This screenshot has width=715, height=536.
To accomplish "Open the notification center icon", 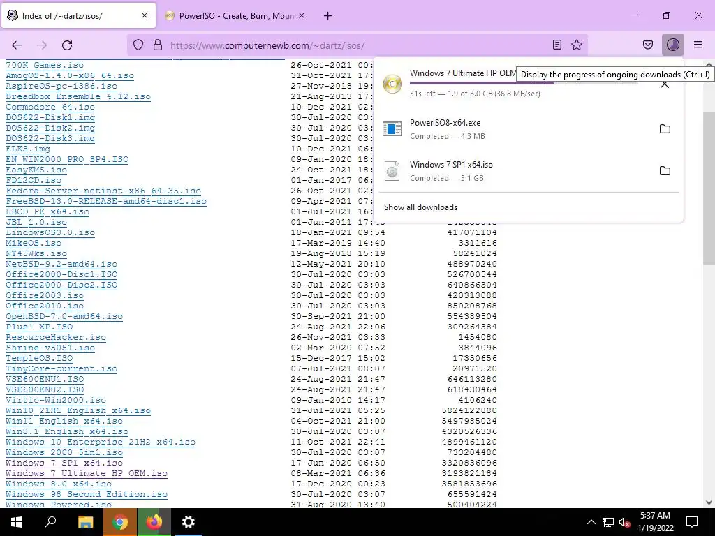I will pos(692,522).
